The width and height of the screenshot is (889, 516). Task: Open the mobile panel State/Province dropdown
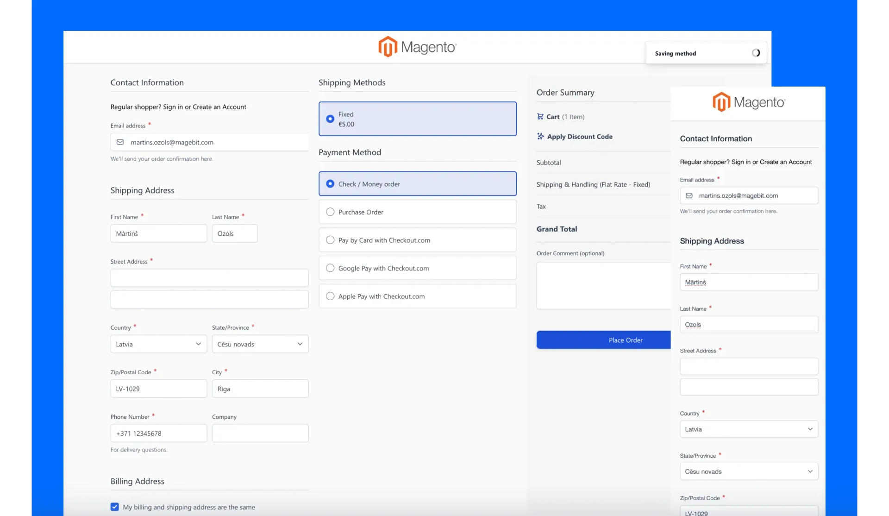click(749, 472)
